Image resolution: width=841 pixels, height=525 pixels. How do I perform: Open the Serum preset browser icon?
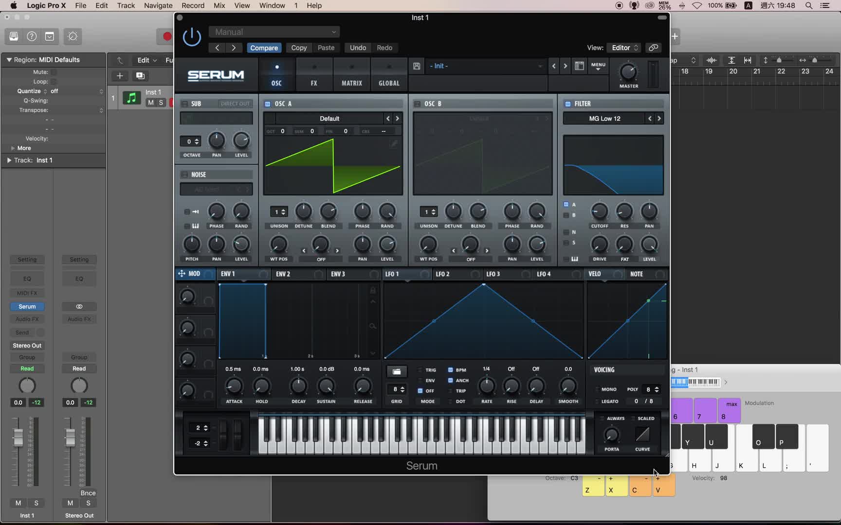(579, 66)
